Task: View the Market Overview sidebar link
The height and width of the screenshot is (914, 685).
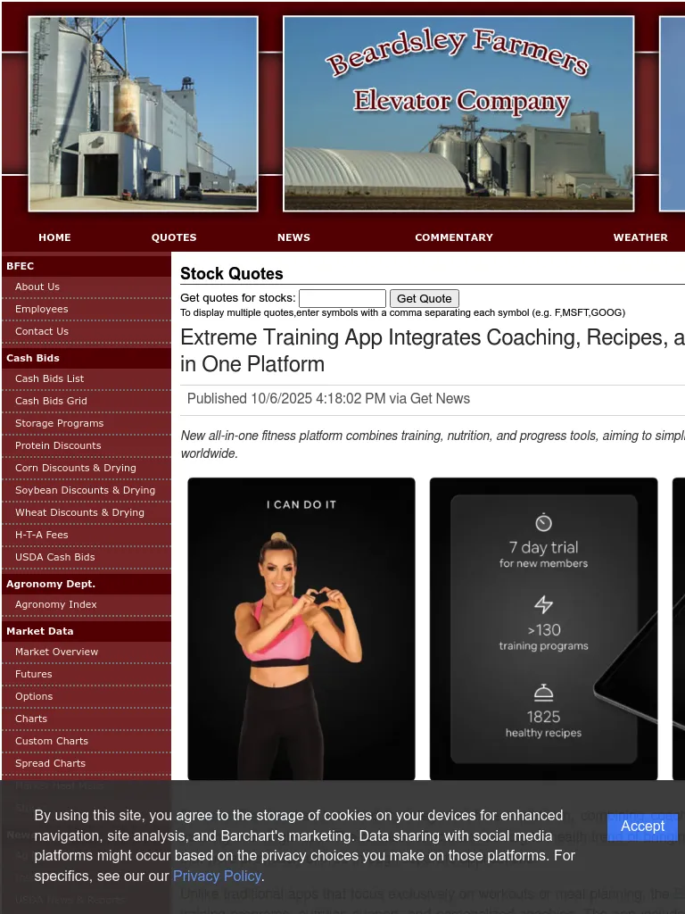Action: tap(57, 652)
